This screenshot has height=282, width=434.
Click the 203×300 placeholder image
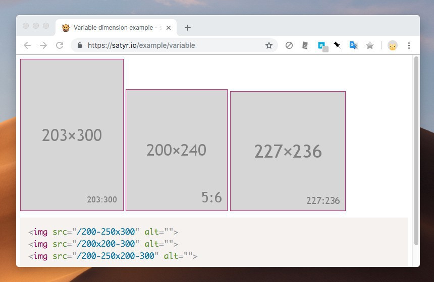(x=72, y=135)
